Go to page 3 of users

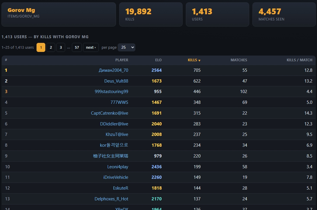tap(61, 48)
